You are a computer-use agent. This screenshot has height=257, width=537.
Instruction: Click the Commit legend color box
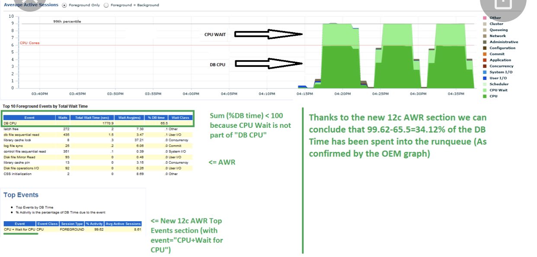[x=485, y=54]
